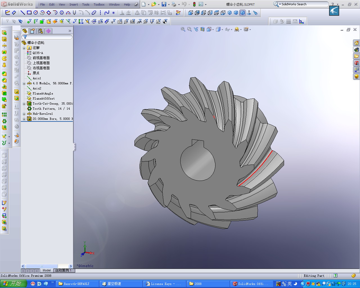Select the Zoom to Fit icon

point(183,29)
